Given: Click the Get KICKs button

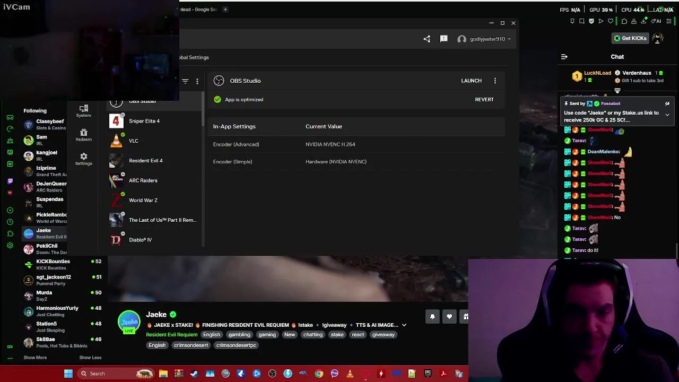Looking at the screenshot, I should 630,38.
